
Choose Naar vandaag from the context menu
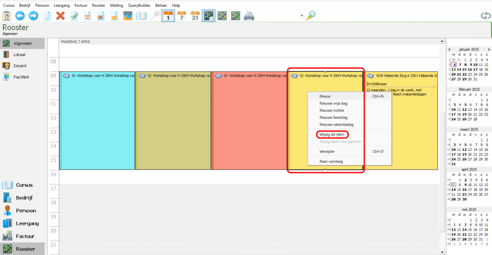click(350, 162)
